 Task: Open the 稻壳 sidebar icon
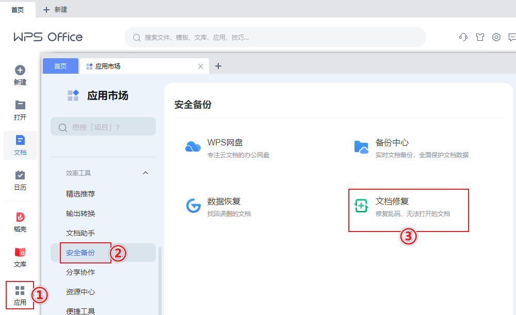(x=20, y=217)
